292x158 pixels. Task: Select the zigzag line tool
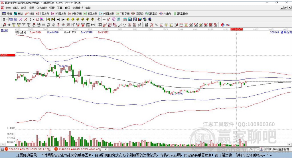(x=109, y=19)
